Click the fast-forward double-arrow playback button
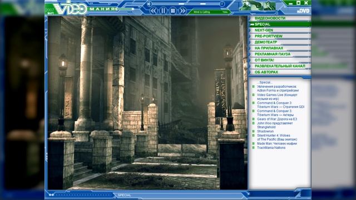The width and height of the screenshot is (356, 200). pyautogui.click(x=182, y=11)
